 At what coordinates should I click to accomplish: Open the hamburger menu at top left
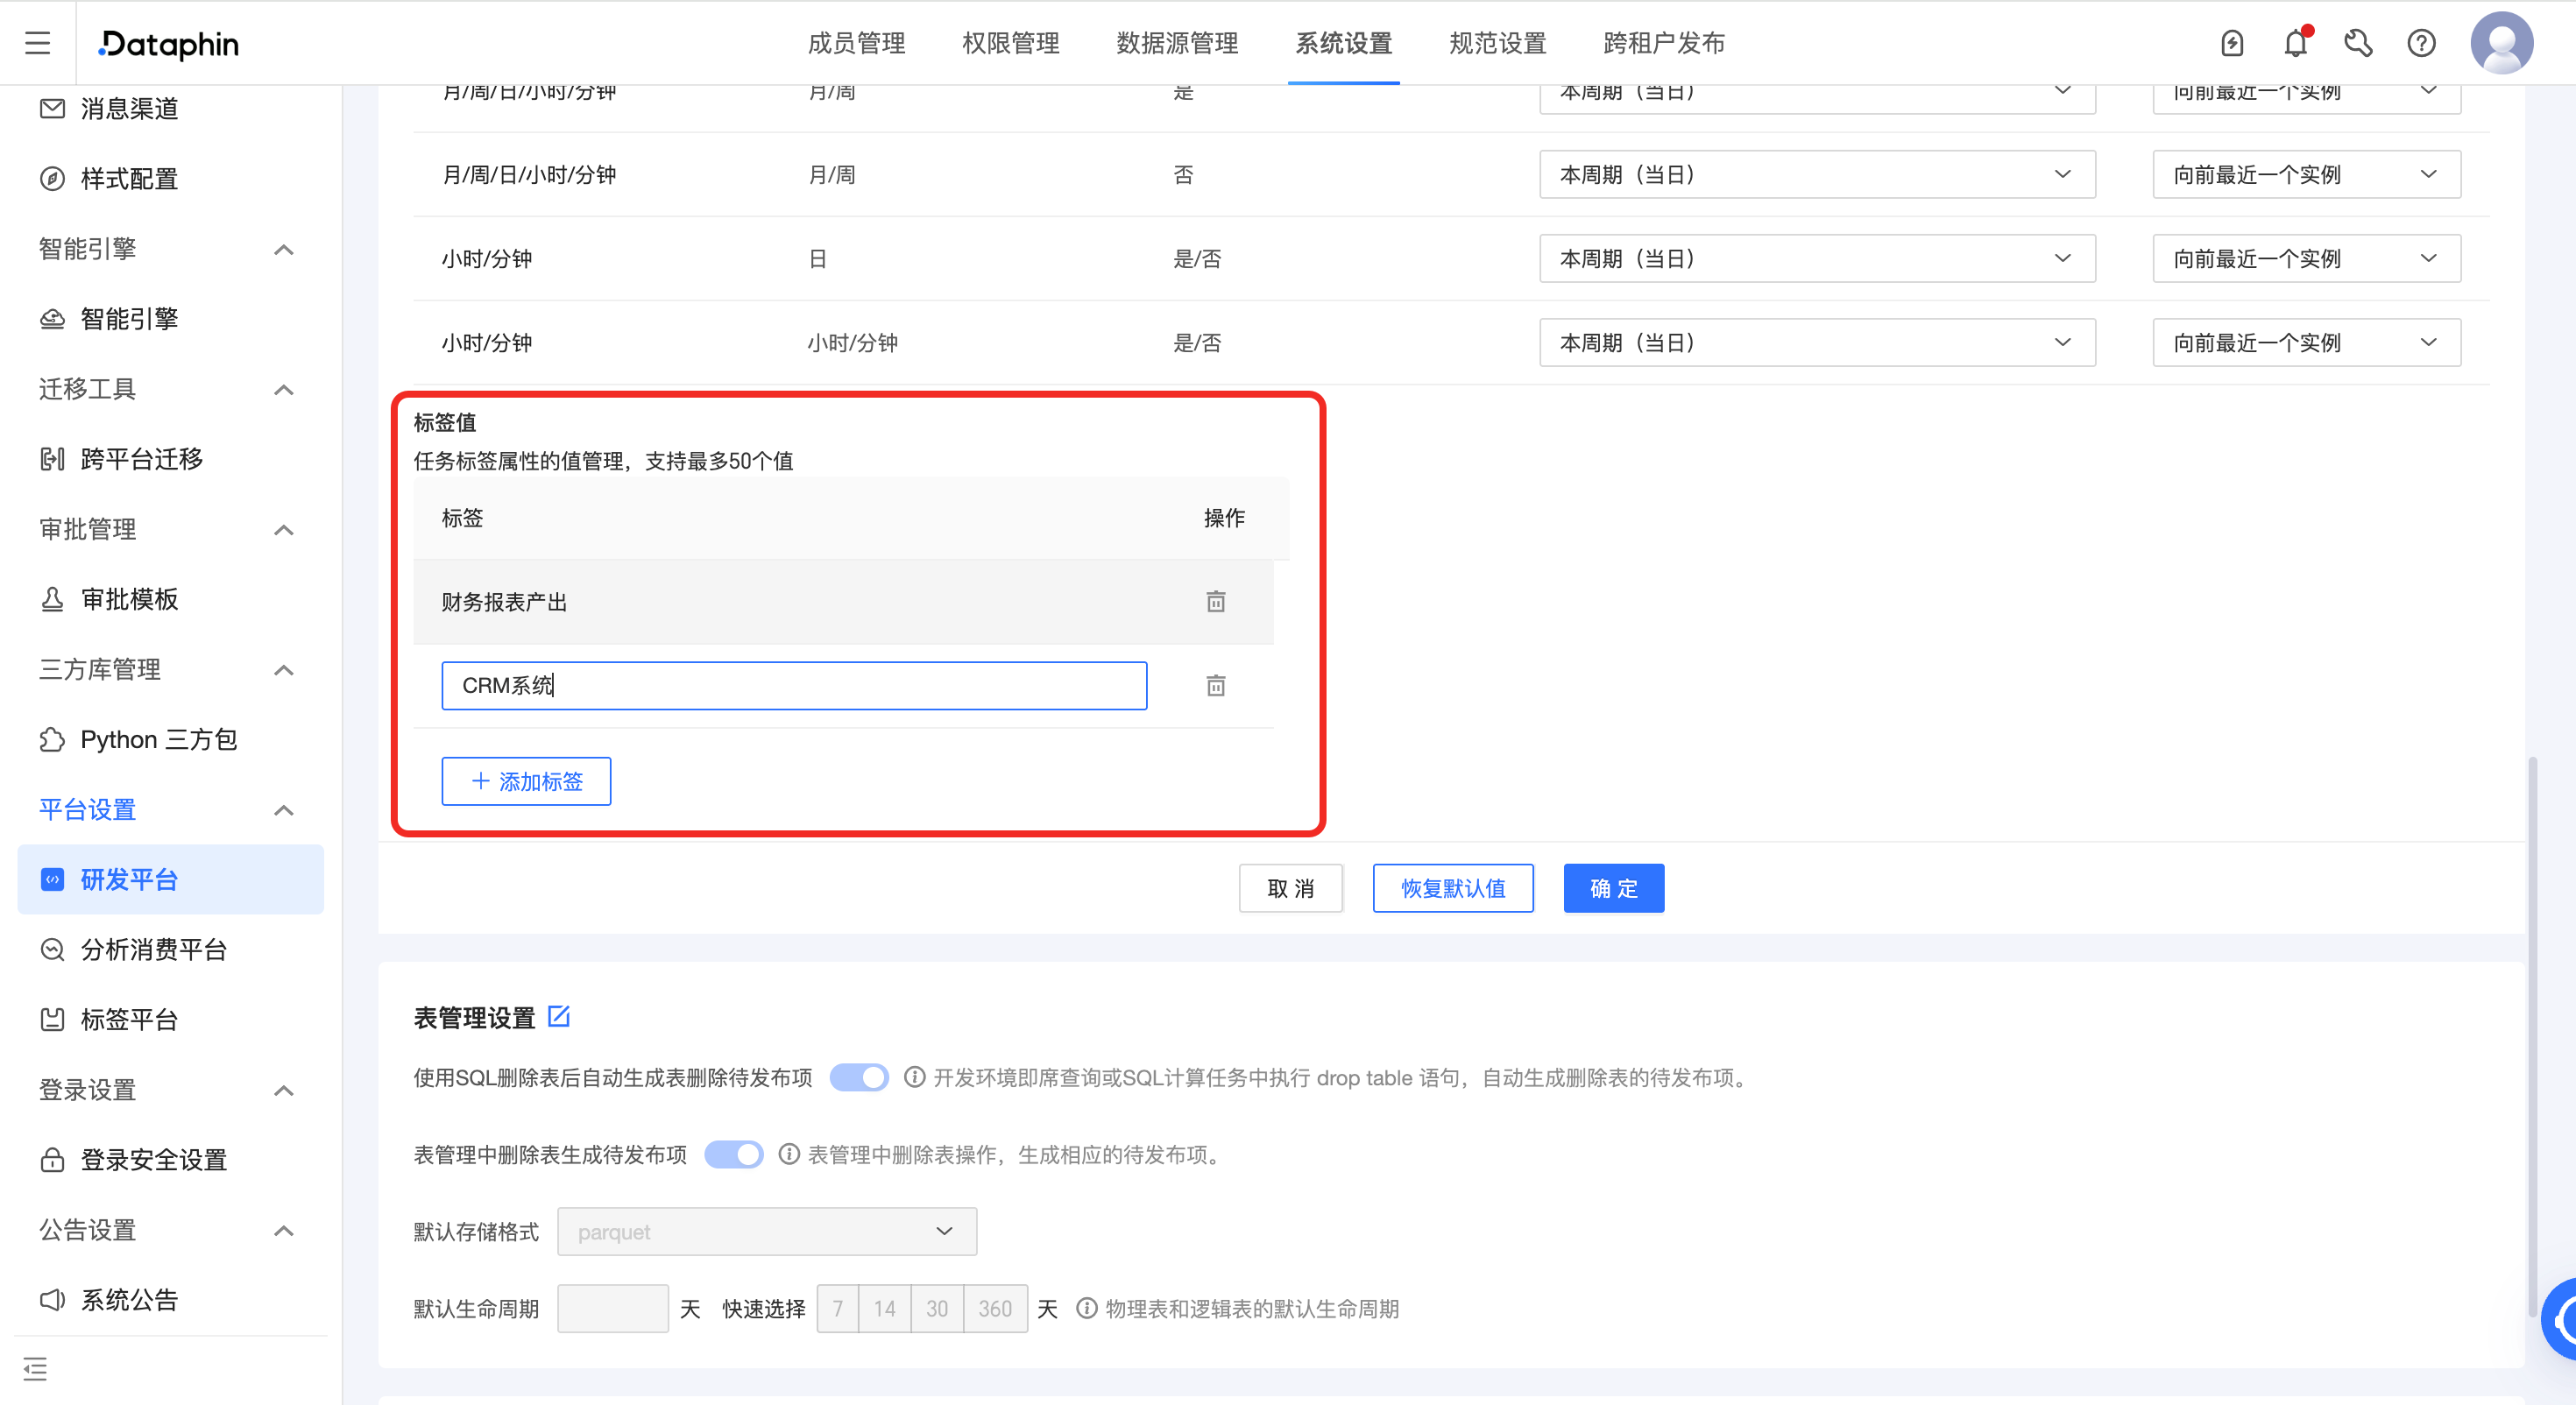tap(37, 43)
